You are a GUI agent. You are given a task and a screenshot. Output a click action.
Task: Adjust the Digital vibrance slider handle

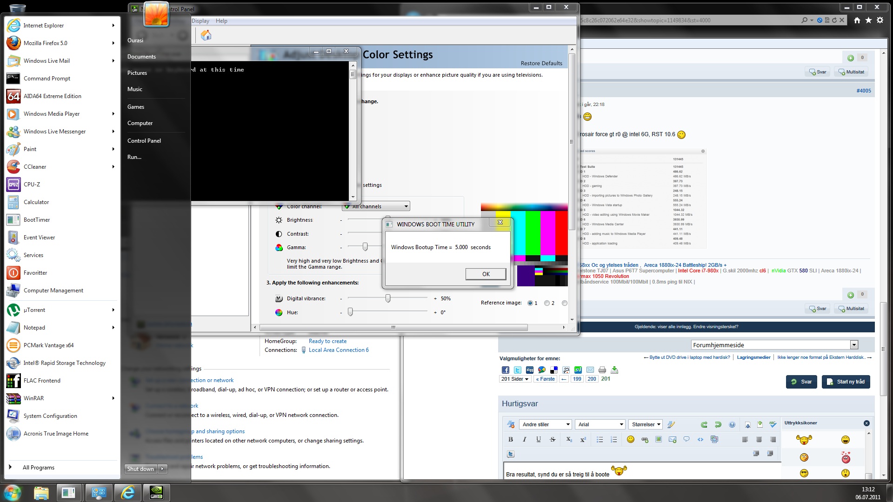[x=387, y=298]
